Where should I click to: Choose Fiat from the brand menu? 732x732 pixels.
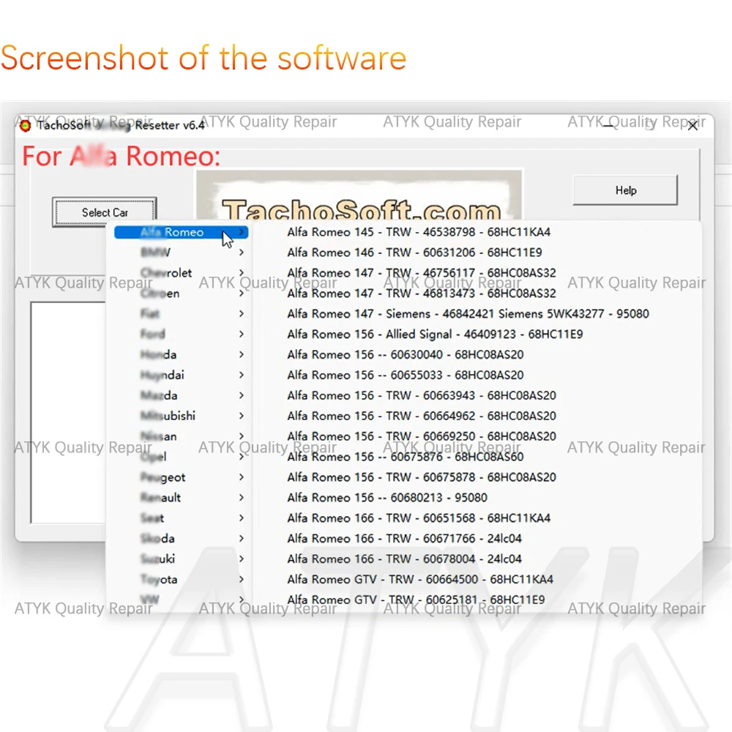[x=181, y=314]
